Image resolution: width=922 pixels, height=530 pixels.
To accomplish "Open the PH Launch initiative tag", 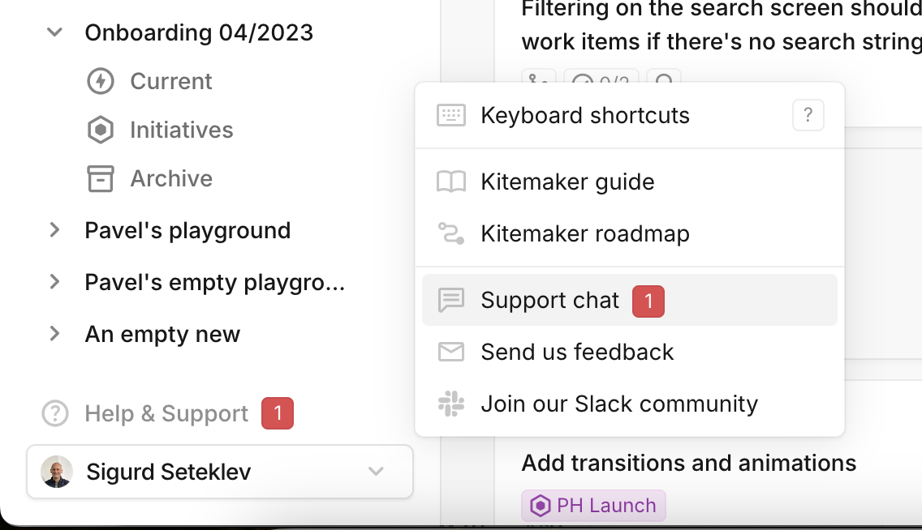I will tap(594, 506).
